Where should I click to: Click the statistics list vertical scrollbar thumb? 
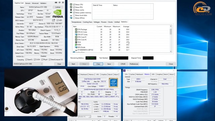(x=171, y=32)
